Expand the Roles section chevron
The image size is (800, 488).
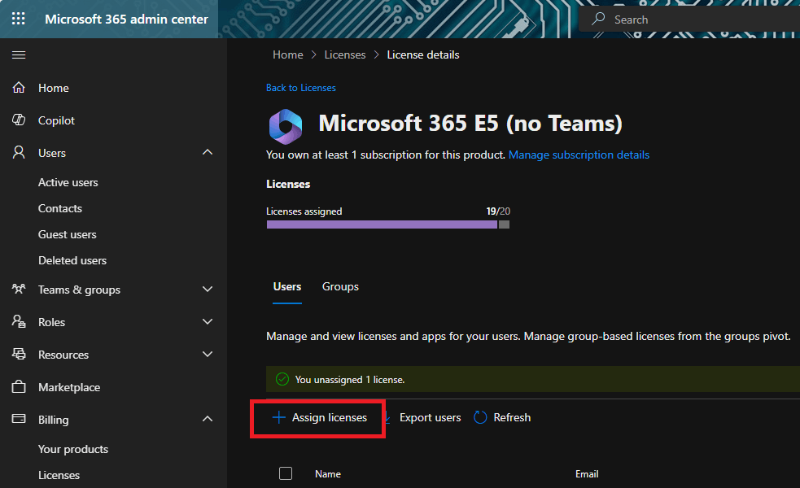(208, 322)
